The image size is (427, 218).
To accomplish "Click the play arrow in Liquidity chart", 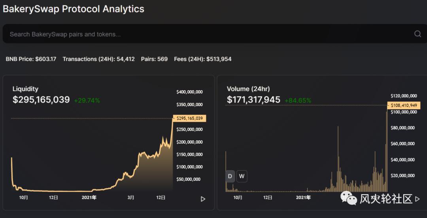I will [203, 199].
